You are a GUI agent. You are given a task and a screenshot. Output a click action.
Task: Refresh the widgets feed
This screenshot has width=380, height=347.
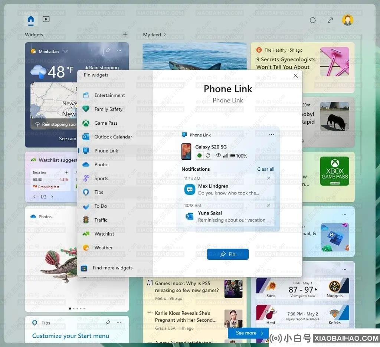(312, 20)
